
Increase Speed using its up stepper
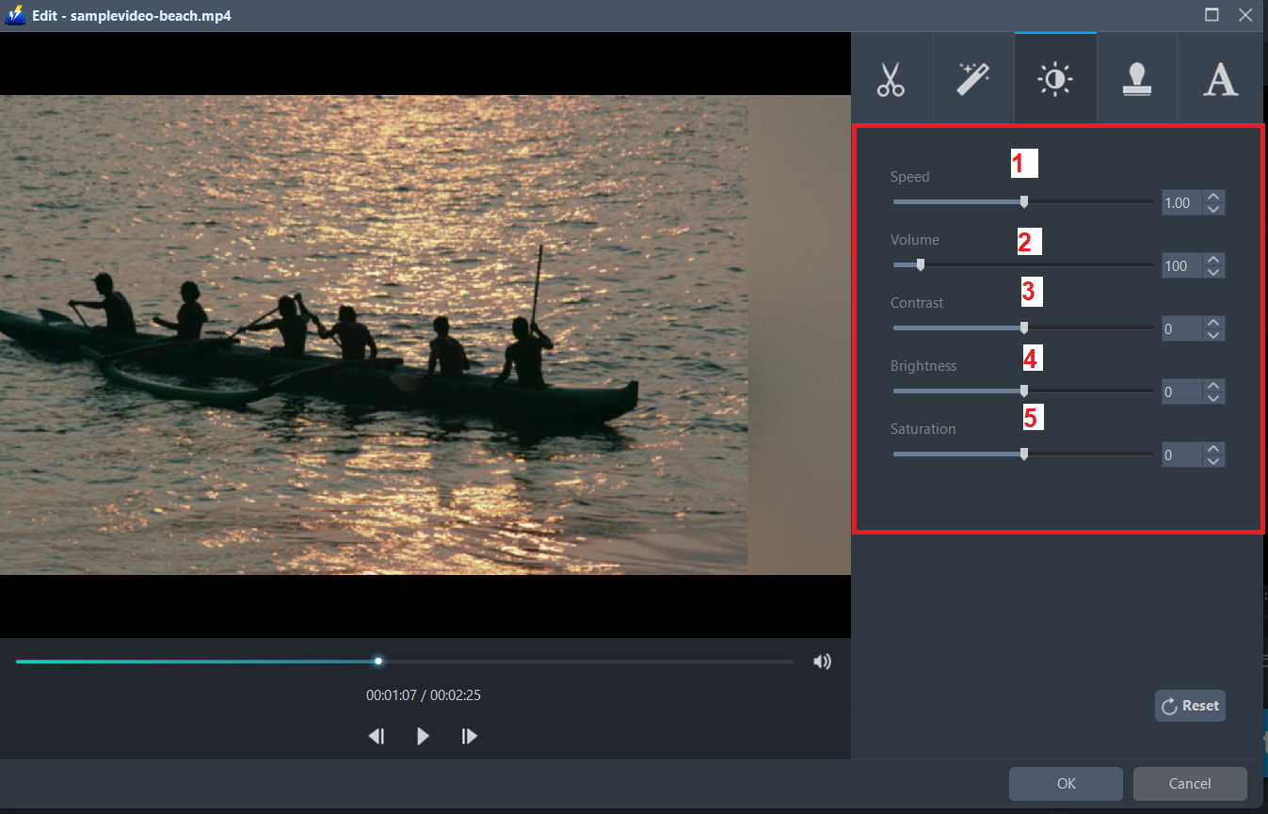[x=1213, y=197]
